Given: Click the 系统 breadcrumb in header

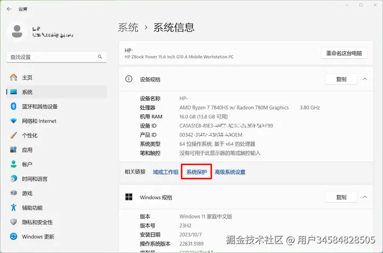Looking at the screenshot, I should coord(128,27).
